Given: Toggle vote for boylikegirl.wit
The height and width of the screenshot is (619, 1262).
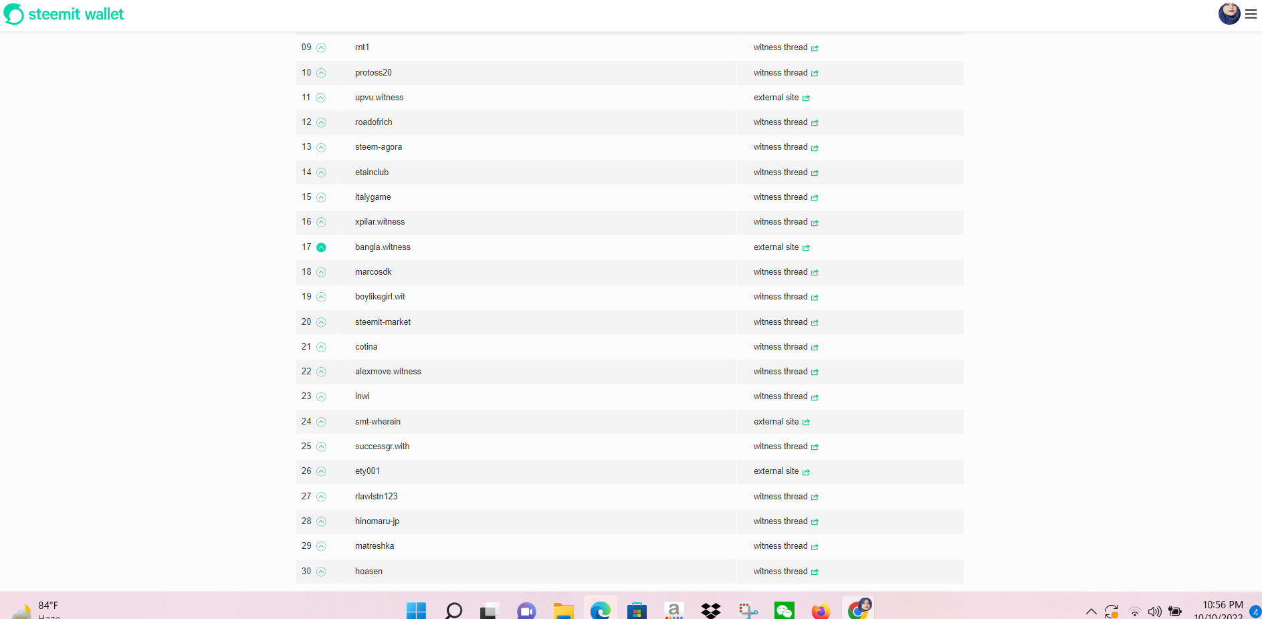Looking at the screenshot, I should pyautogui.click(x=321, y=297).
